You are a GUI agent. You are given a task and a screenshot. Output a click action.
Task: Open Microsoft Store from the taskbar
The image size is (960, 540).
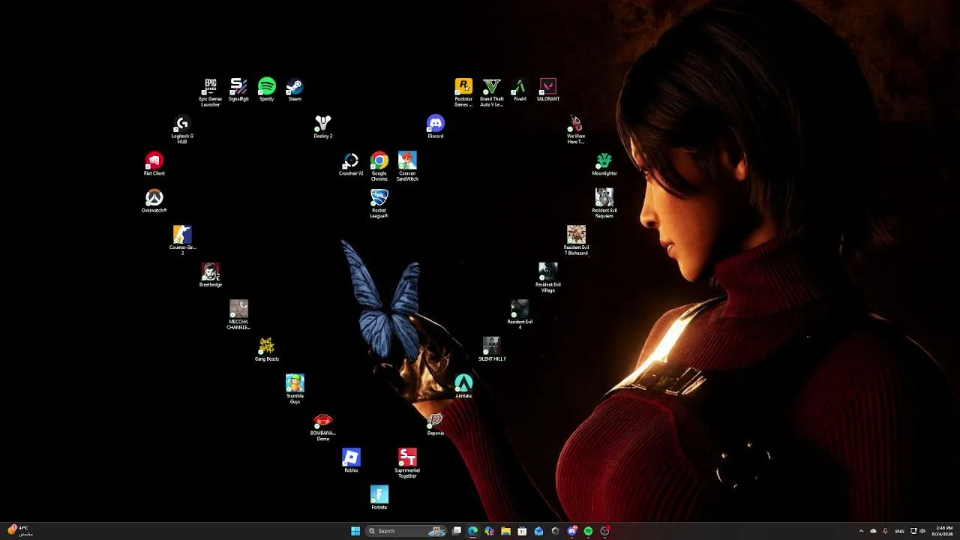(522, 531)
